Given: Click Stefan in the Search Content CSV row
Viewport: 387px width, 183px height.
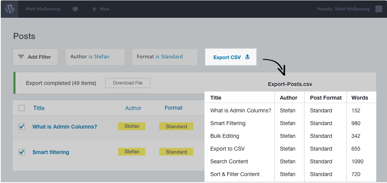Looking at the screenshot, I should [x=288, y=161].
